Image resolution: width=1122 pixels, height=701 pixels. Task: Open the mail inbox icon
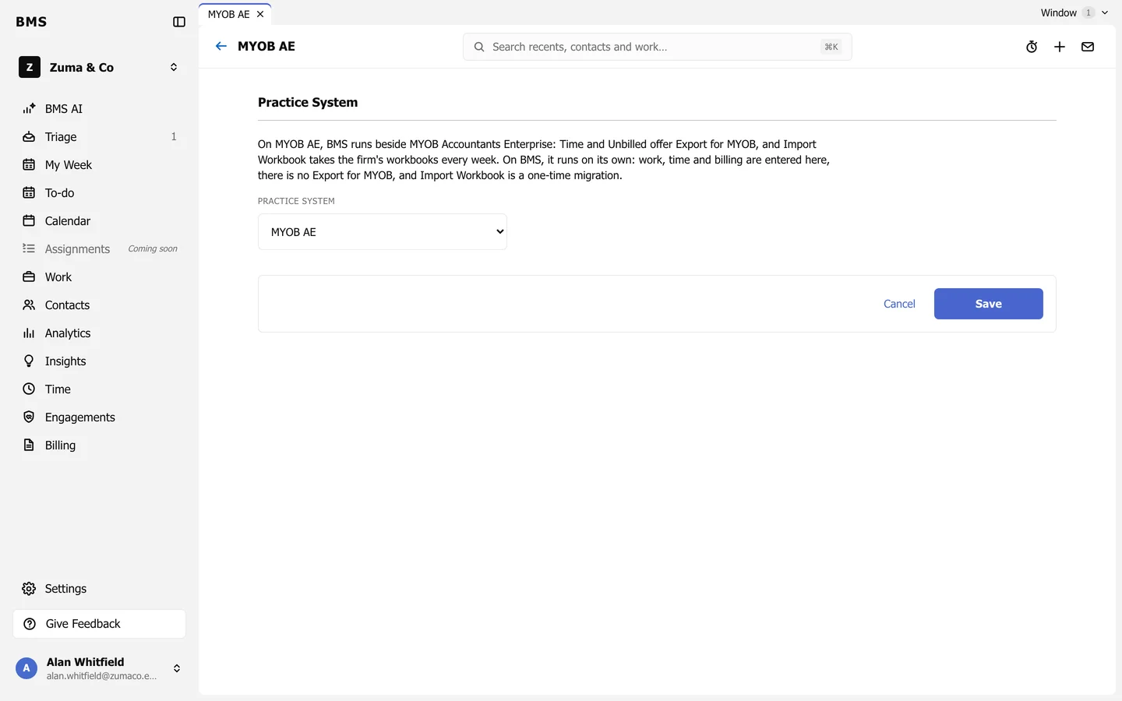point(1088,47)
